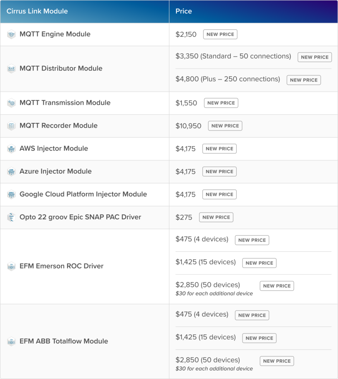The height and width of the screenshot is (379, 338).
Task: Click the MQTT Distributor Module icon
Action: coord(11,69)
